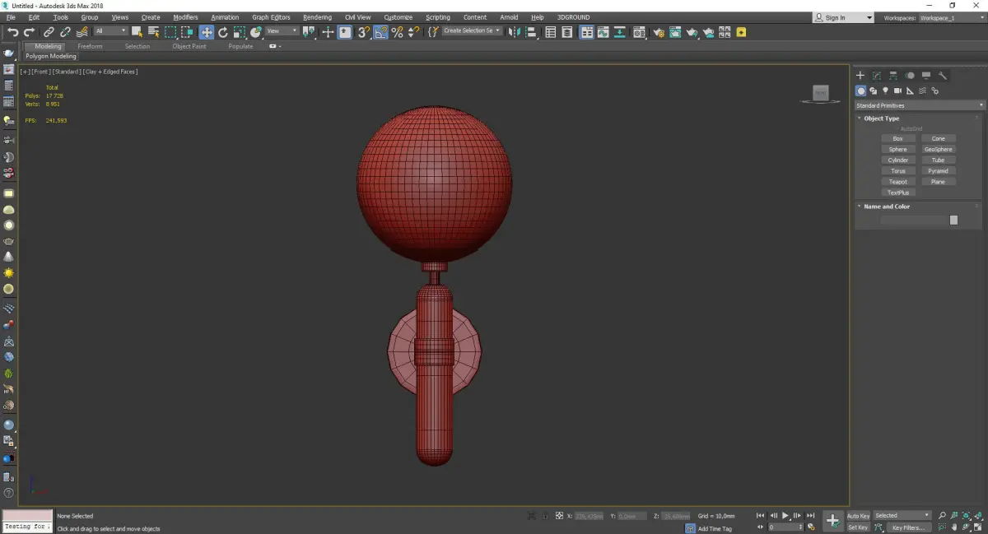Click the GeoSphere primitive button
This screenshot has height=534, width=988.
(x=938, y=150)
